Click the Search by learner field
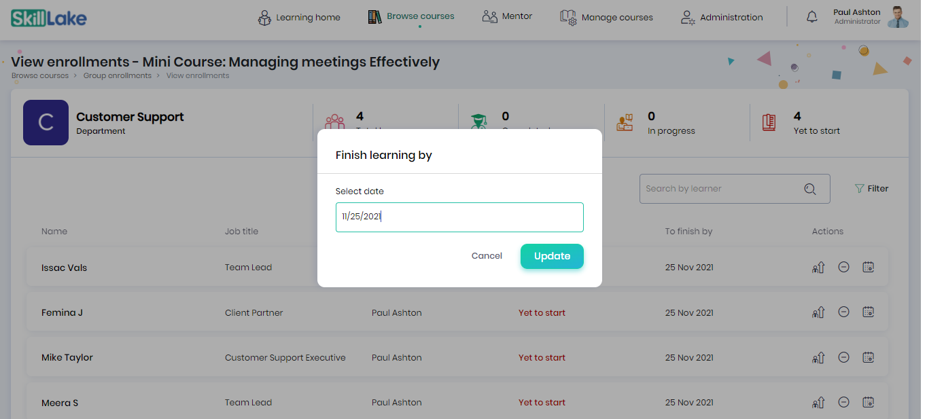The width and height of the screenshot is (927, 419). [735, 189]
